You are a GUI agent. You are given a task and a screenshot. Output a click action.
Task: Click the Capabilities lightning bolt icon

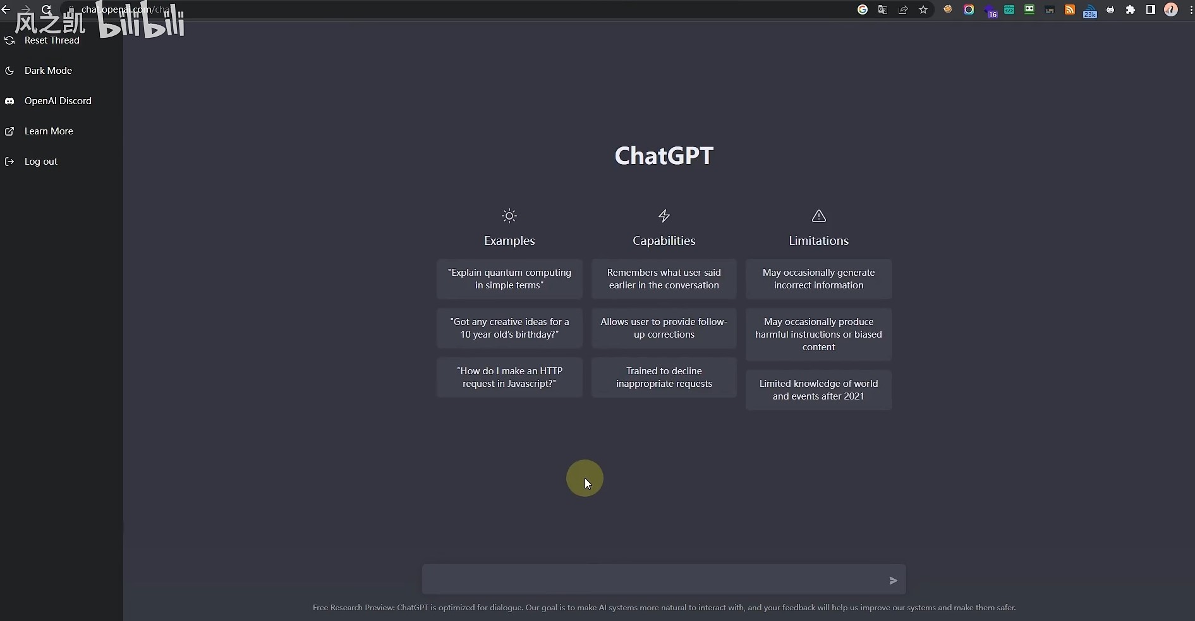tap(664, 216)
